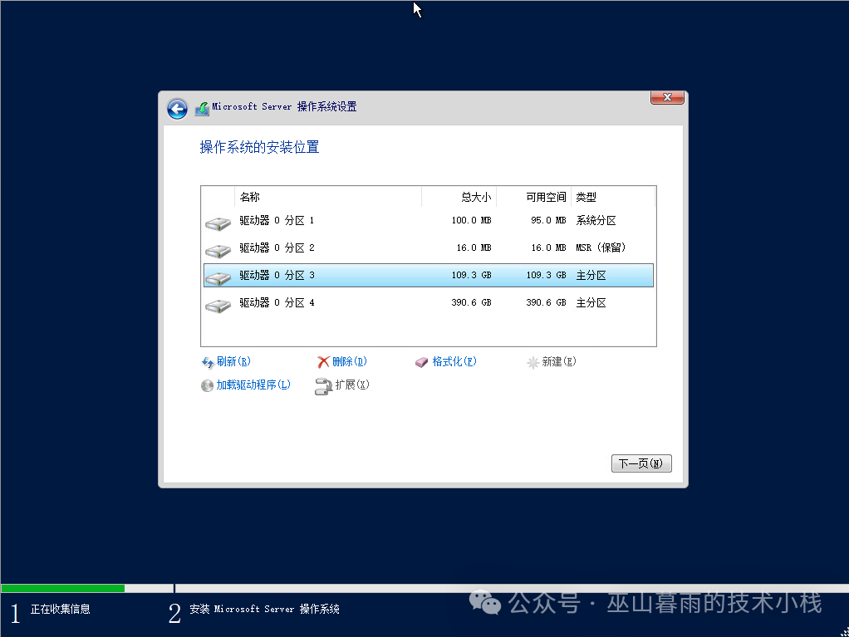Open the 加载驱动程序(L) link

coord(253,385)
